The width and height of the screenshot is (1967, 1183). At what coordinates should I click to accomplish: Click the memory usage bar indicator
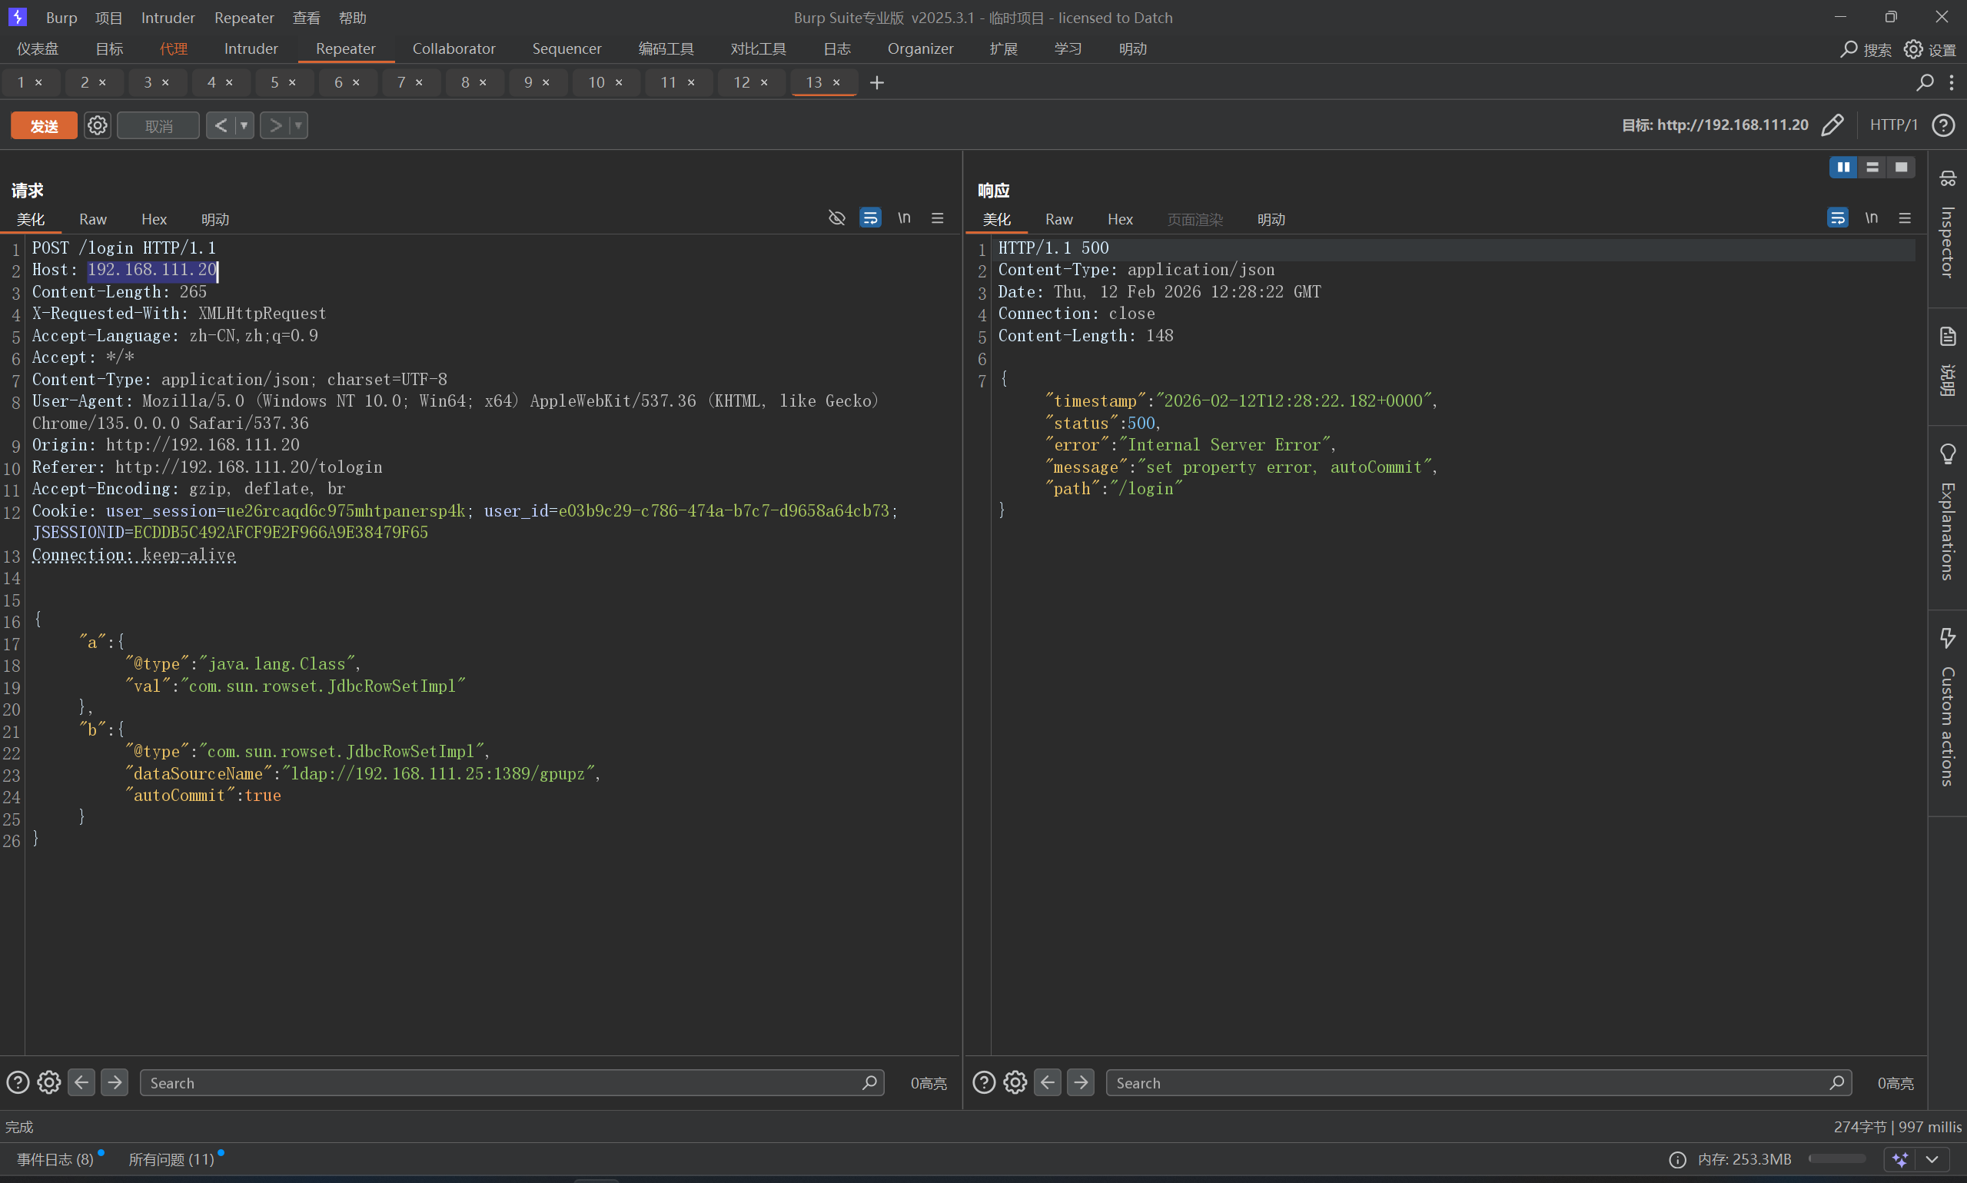pyautogui.click(x=1836, y=1159)
